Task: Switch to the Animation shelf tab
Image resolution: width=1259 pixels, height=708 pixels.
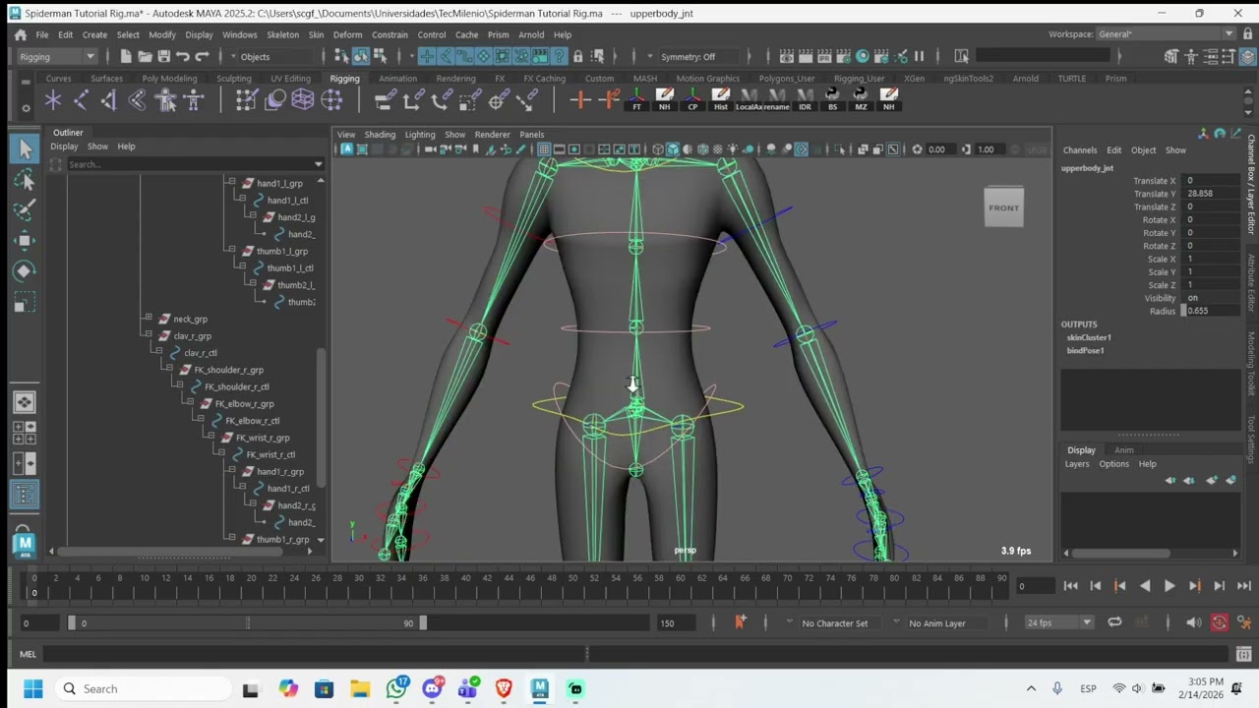Action: click(397, 79)
